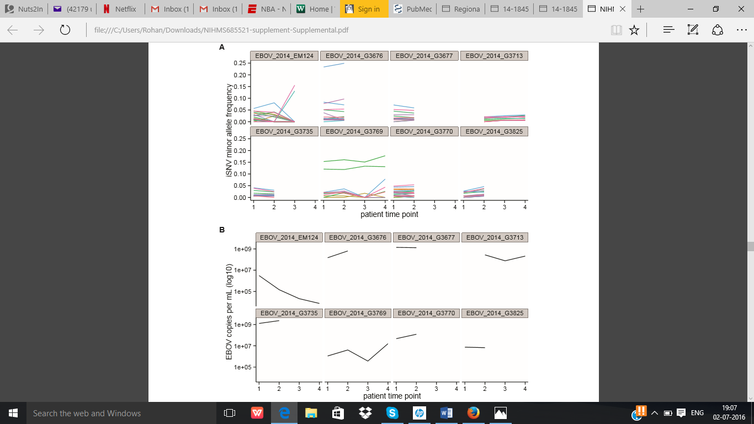
Task: Click panel A EBOV_2014_G3769 header
Action: [355, 131]
